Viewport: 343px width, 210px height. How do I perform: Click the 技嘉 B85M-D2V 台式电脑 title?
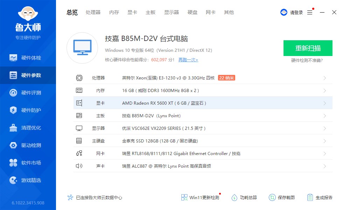[x=146, y=39]
